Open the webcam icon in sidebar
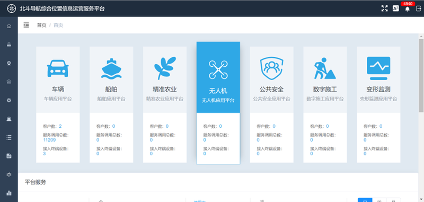 [x=9, y=63]
